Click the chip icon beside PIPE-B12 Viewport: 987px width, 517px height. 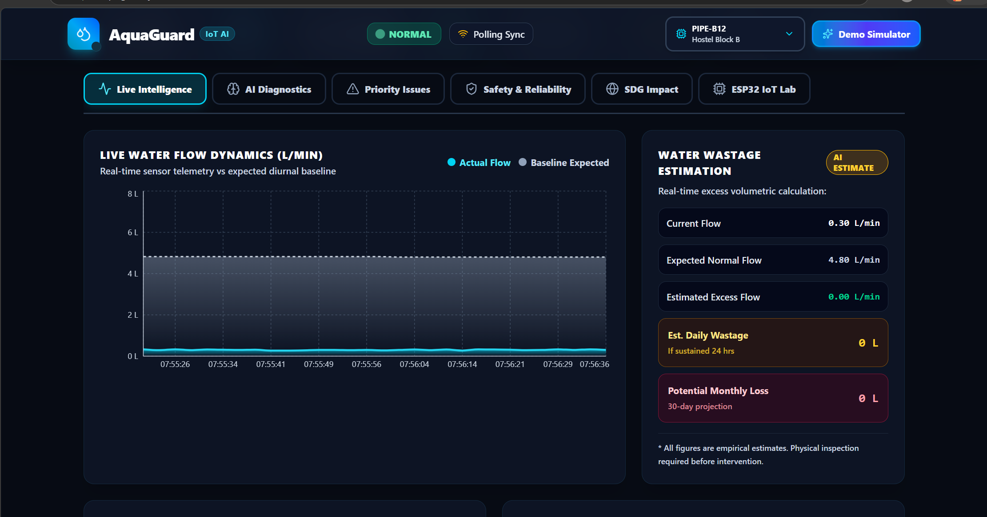681,34
